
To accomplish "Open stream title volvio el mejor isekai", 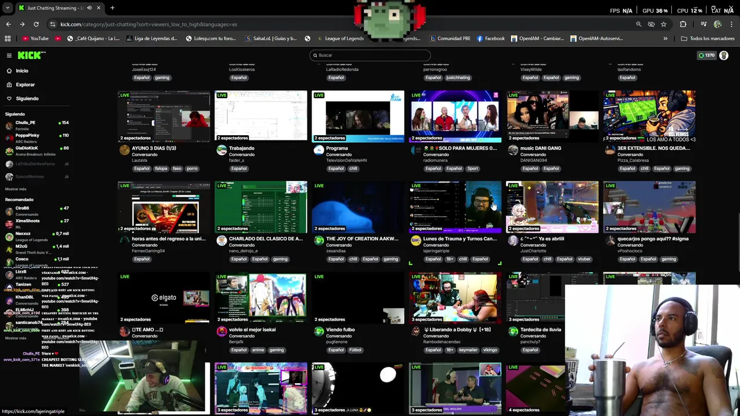I will [x=252, y=329].
